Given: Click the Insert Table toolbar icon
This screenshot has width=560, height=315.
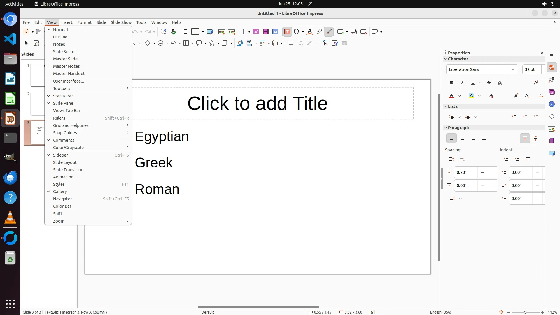Looking at the screenshot, I should 242,32.
